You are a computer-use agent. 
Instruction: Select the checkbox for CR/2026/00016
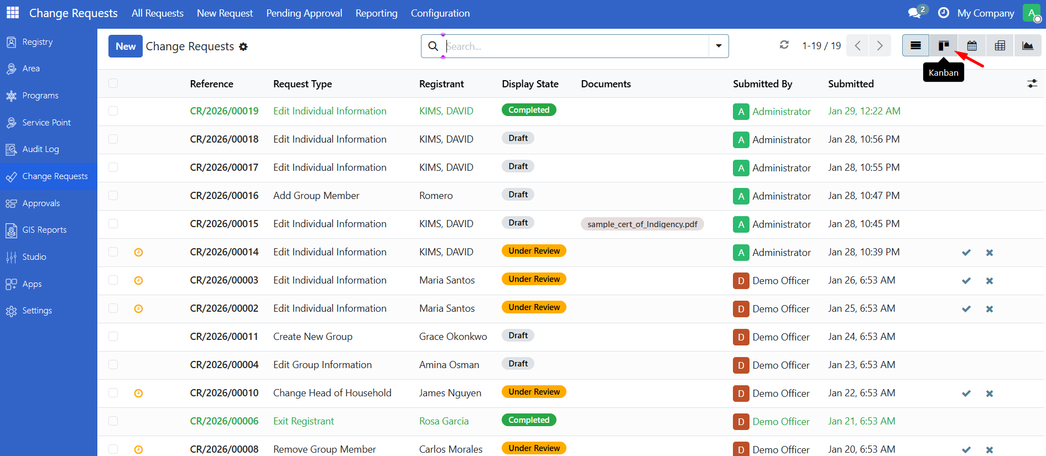pos(113,196)
